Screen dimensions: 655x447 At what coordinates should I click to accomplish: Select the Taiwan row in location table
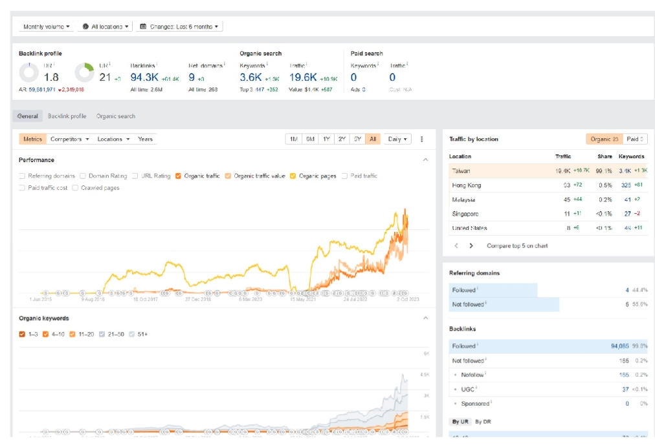(461, 171)
